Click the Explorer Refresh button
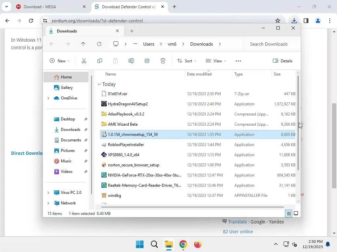Screen dimensions: 337x252 pos(99,44)
